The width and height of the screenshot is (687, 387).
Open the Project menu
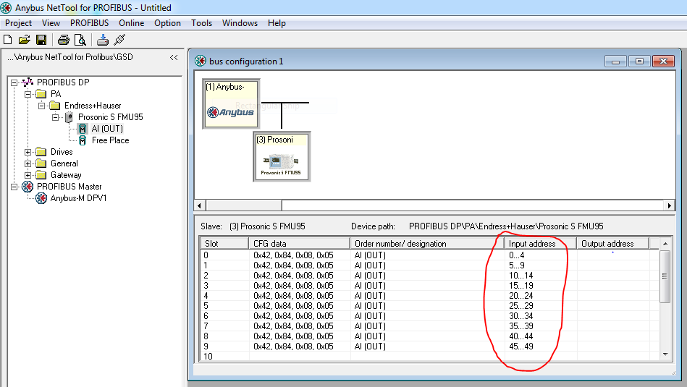click(x=18, y=23)
